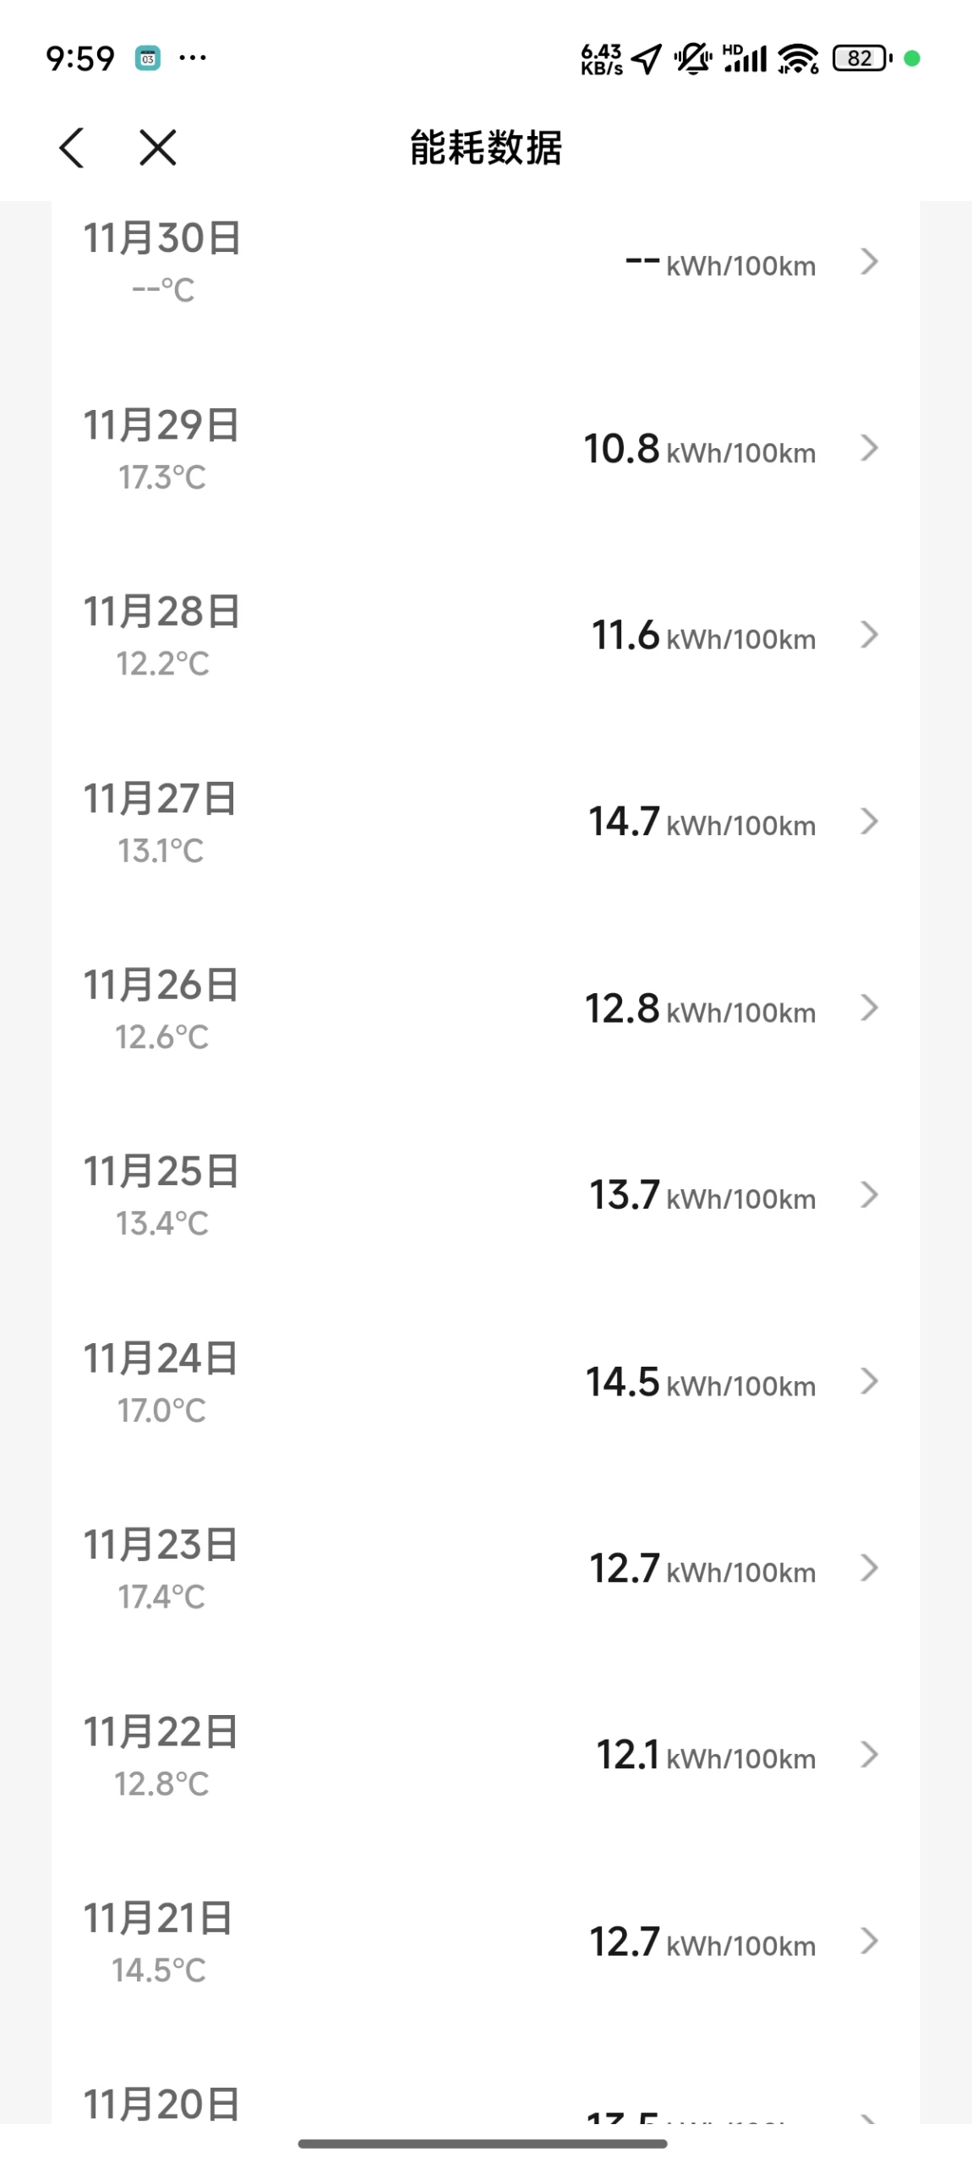Expand the 11月29日 entry chevron
This screenshot has height=2163, width=972.
[869, 448]
